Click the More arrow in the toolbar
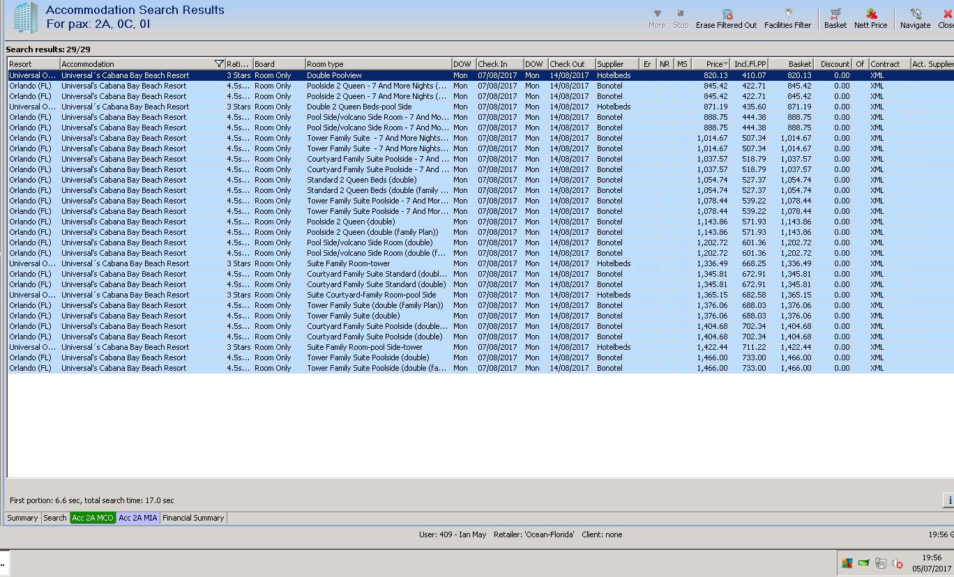The image size is (954, 577). (657, 14)
